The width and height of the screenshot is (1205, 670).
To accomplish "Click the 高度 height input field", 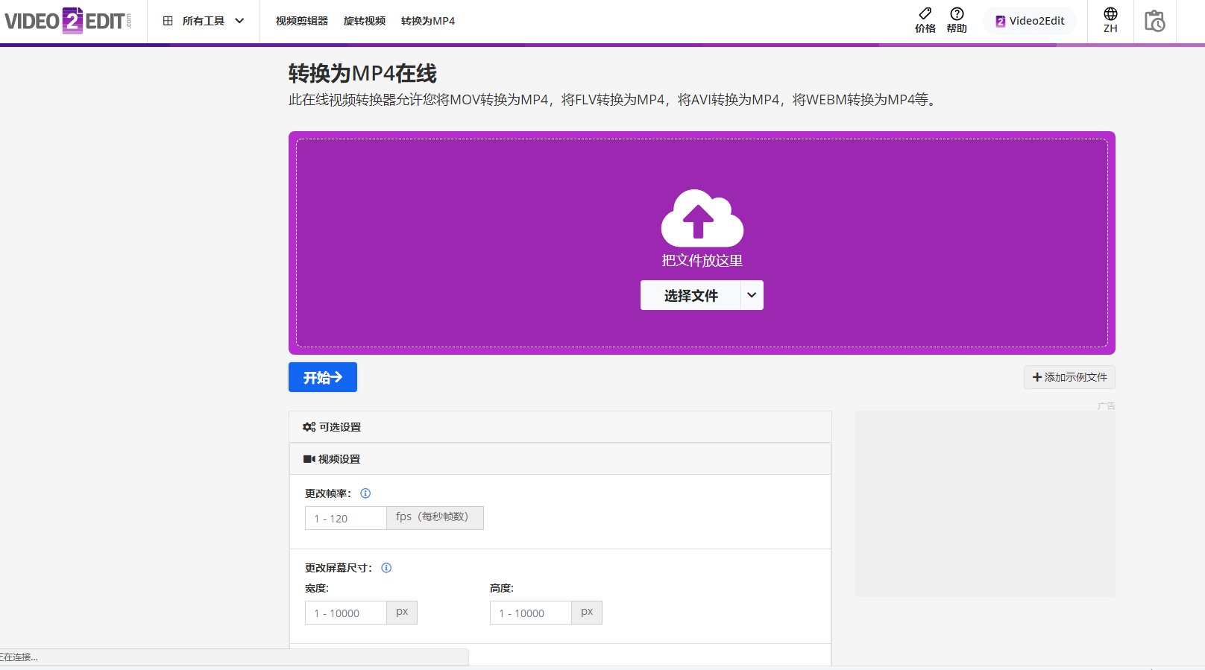I will pyautogui.click(x=531, y=613).
